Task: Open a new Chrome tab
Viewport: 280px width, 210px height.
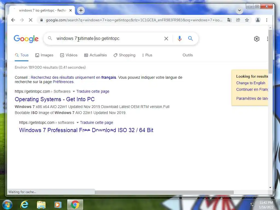Action: pos(81,10)
